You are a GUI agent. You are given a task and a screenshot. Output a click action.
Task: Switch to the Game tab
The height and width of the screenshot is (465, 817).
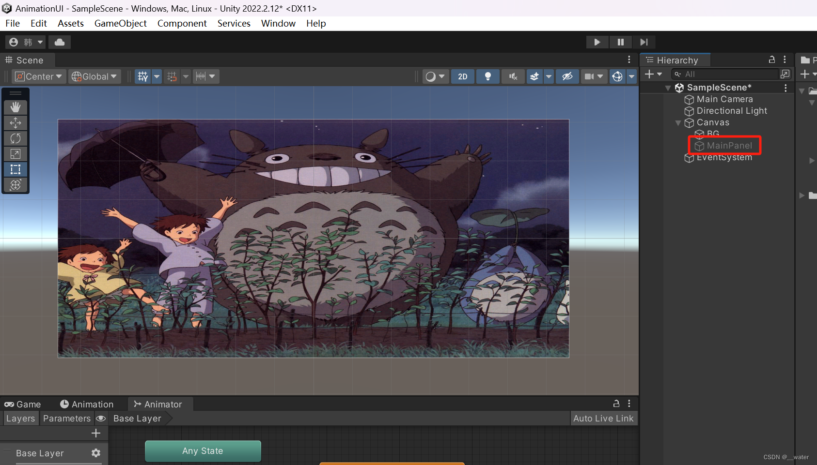pos(23,404)
